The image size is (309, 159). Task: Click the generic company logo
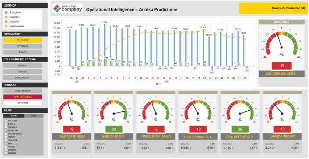click(x=68, y=8)
